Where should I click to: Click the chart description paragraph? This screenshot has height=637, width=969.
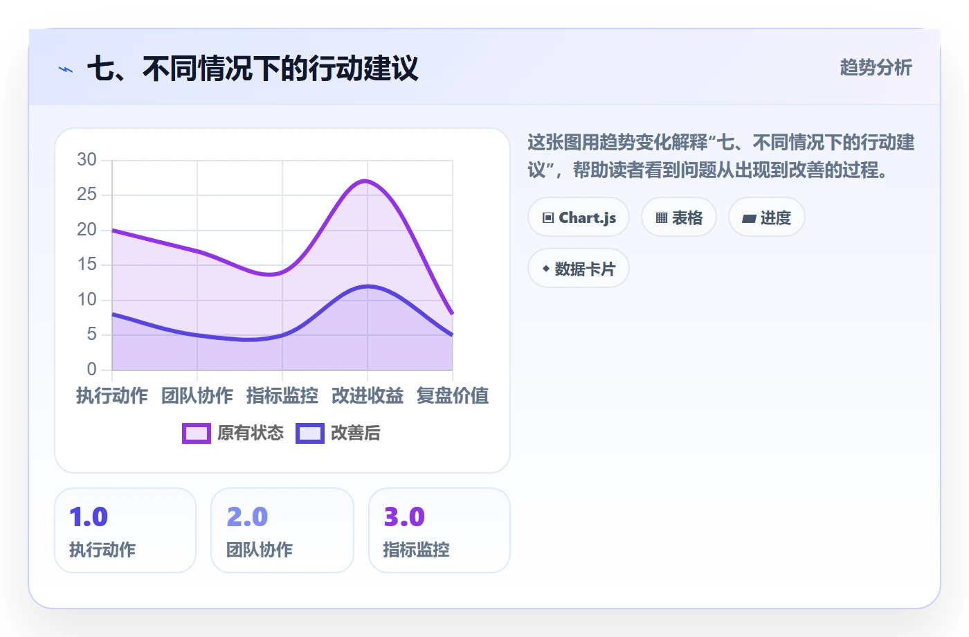(x=721, y=156)
